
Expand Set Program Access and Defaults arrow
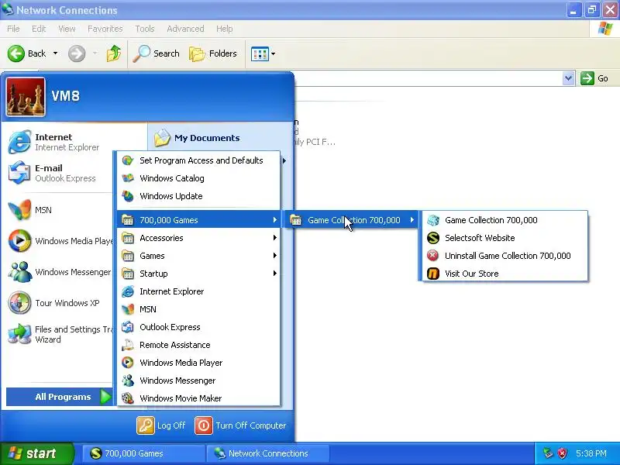(x=284, y=160)
